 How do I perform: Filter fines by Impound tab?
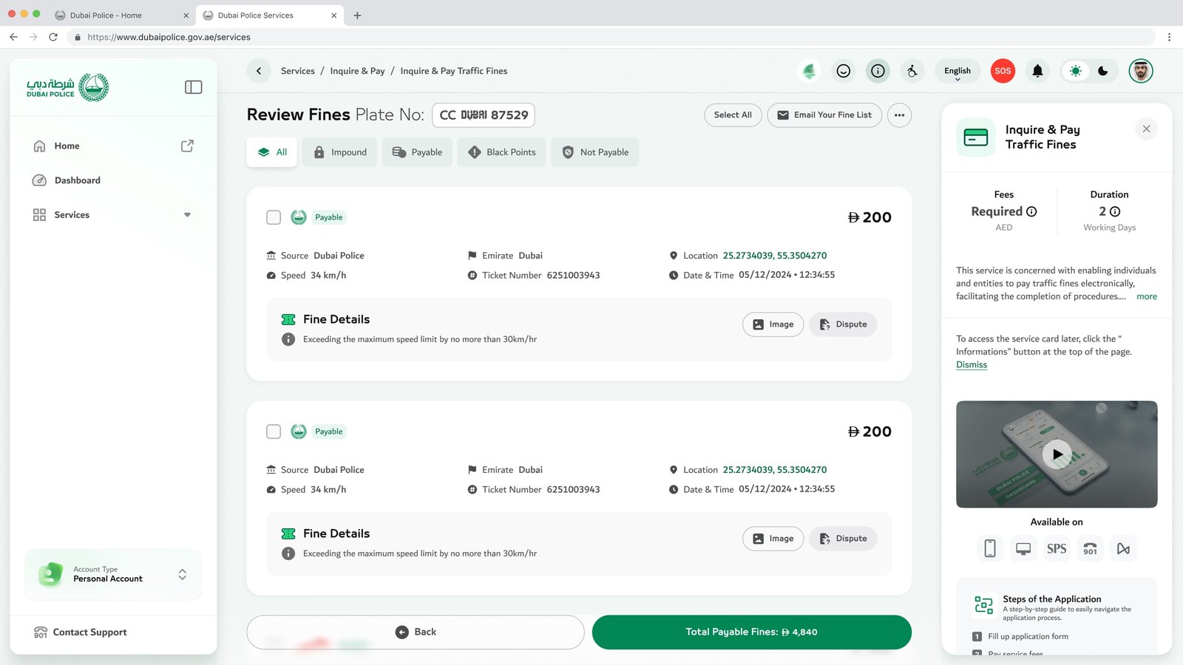340,152
